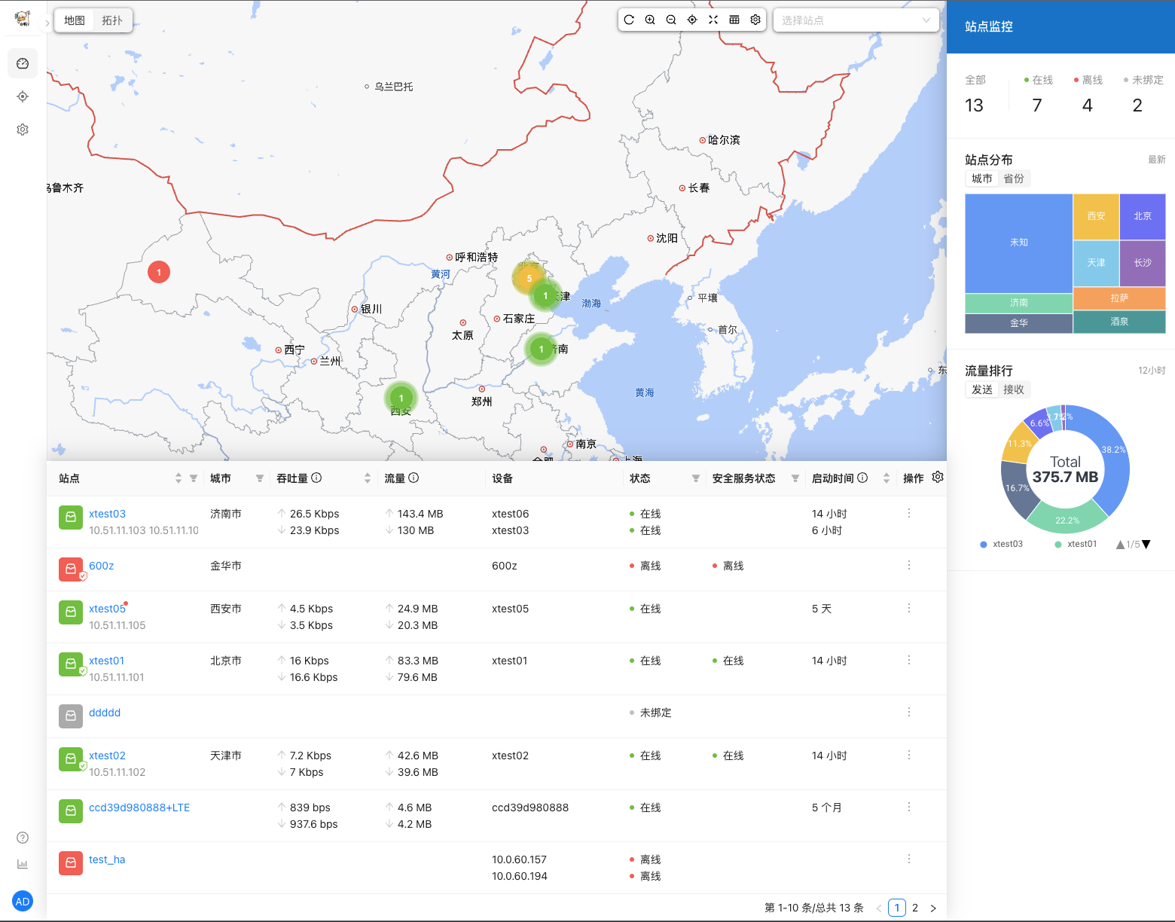1175x922 pixels.
Task: Go to pagination page 2
Action: [x=915, y=908]
